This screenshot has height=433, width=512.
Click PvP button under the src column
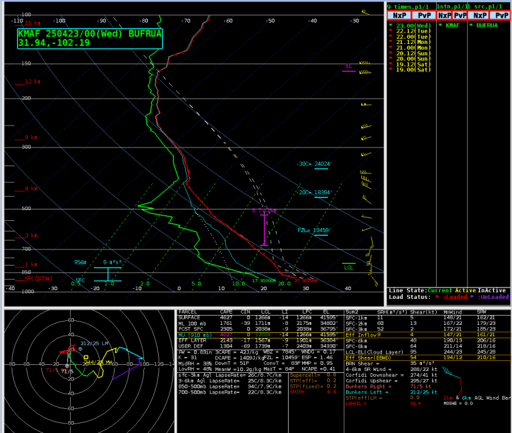pyautogui.click(x=501, y=15)
